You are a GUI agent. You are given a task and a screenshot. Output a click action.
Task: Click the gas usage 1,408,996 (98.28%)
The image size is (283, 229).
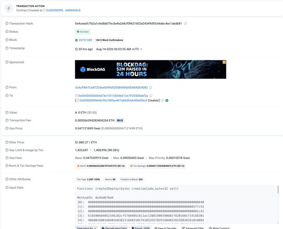coord(106,150)
